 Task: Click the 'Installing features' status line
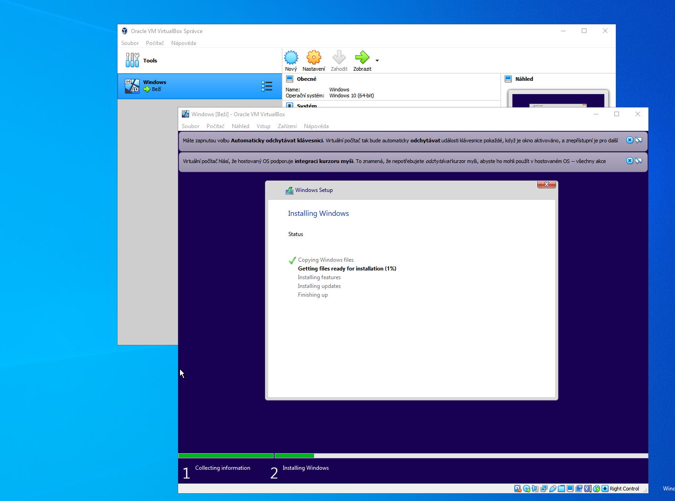(x=319, y=277)
